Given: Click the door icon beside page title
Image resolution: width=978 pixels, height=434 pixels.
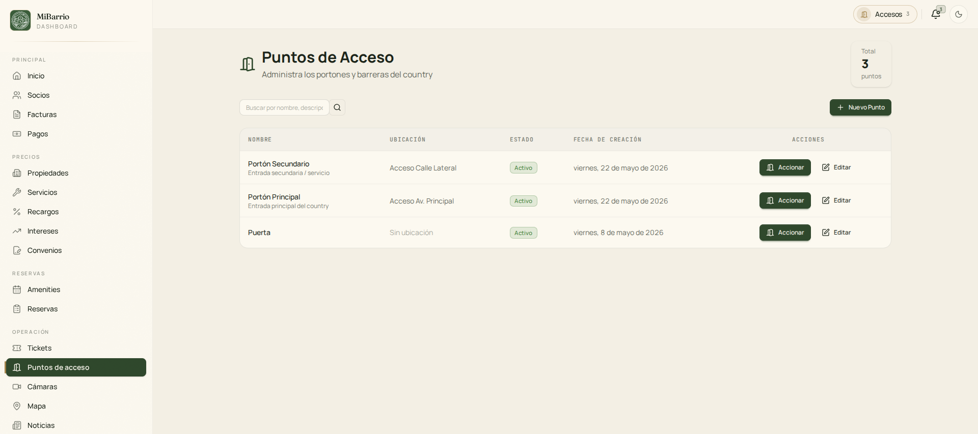Looking at the screenshot, I should (248, 64).
